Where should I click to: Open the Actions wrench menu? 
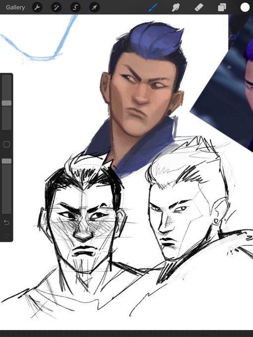[x=37, y=7]
